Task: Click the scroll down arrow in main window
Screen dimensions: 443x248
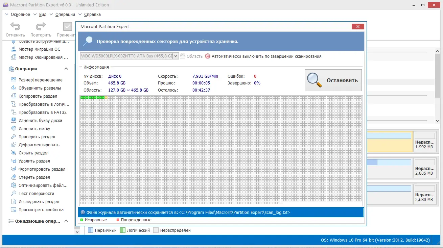Action: (437, 121)
